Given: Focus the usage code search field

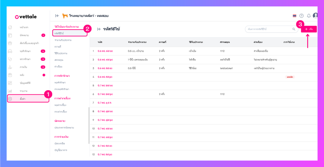Looking at the screenshot, I should [x=272, y=29].
